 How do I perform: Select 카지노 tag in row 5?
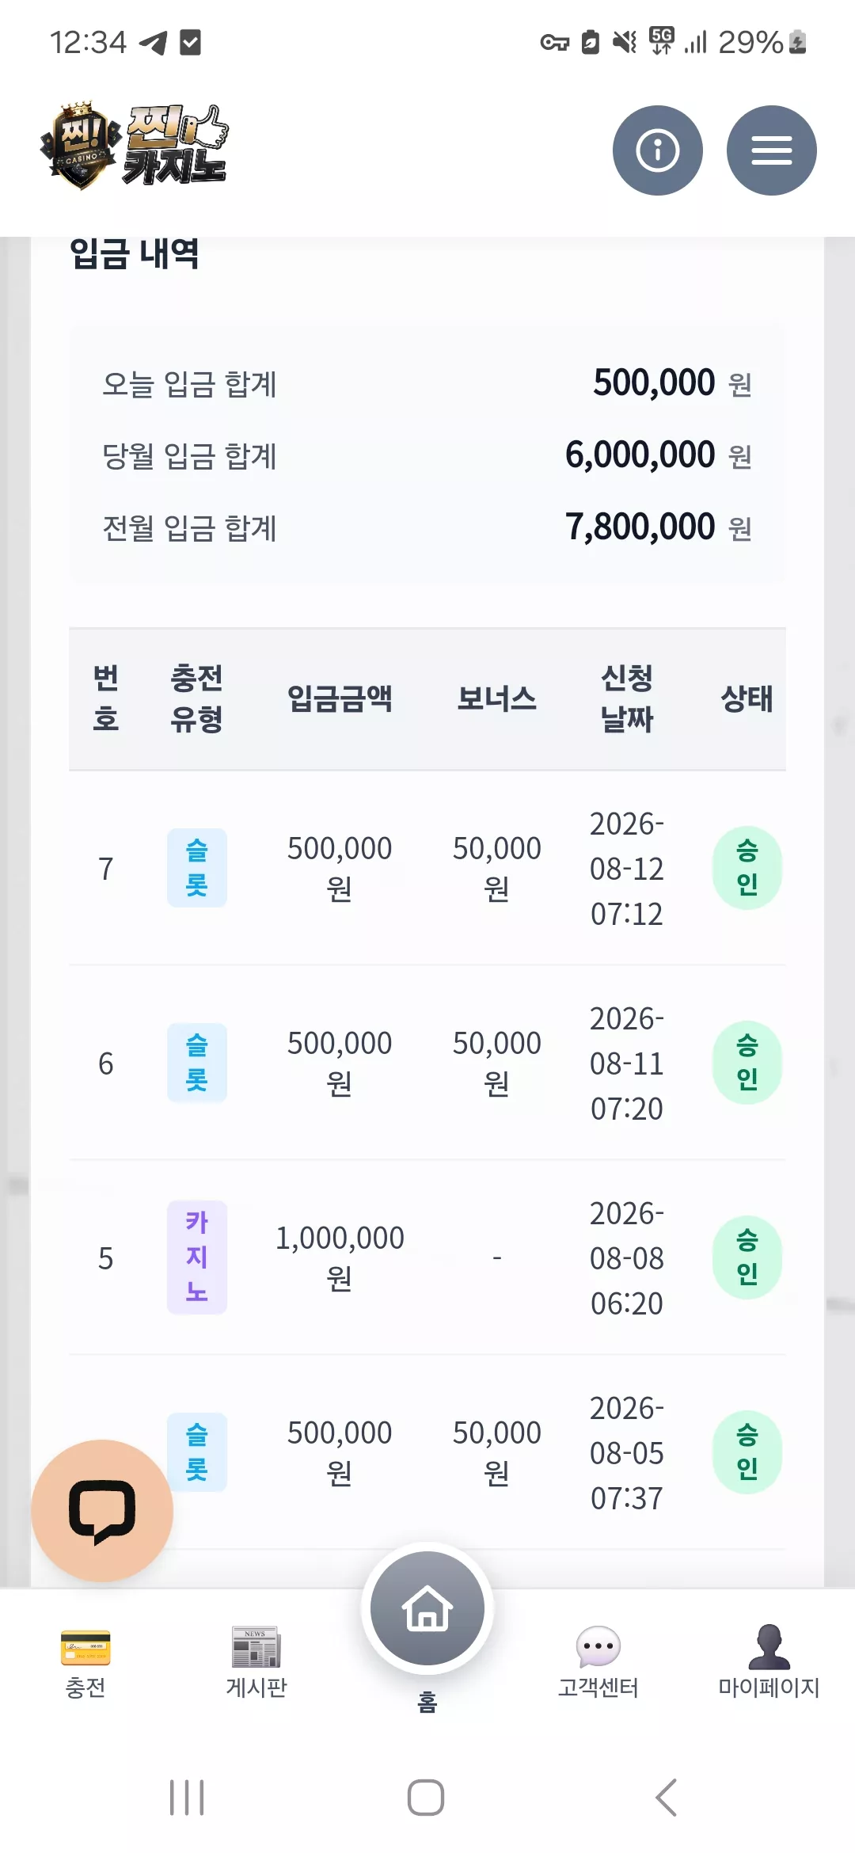(197, 1258)
